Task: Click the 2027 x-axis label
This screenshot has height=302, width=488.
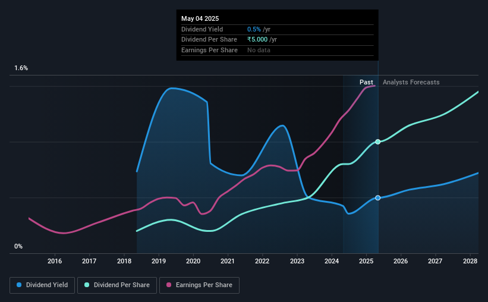Action: click(x=435, y=261)
